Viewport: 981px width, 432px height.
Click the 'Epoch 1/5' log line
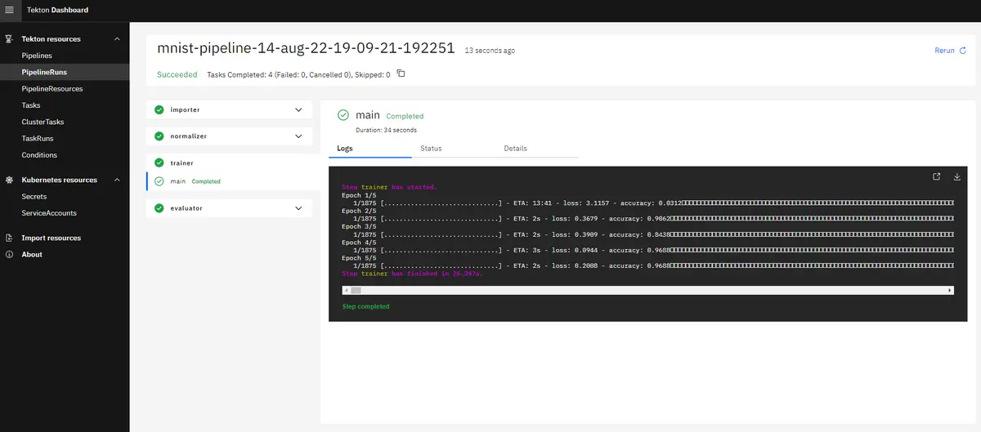click(359, 195)
